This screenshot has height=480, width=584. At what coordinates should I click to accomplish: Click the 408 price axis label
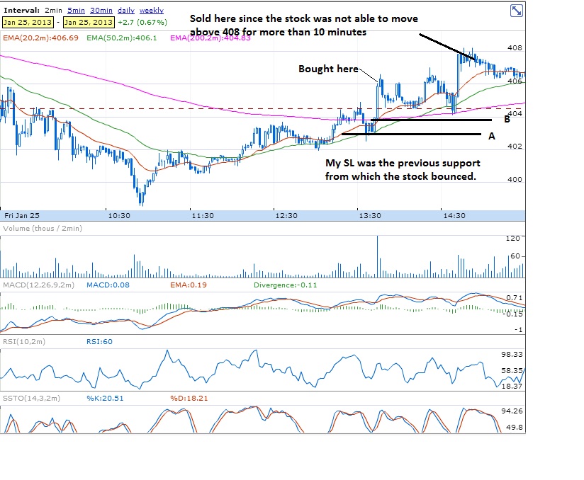(x=515, y=47)
